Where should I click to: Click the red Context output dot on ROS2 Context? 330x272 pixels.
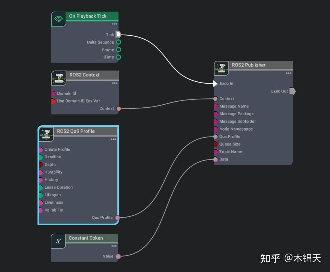(x=118, y=109)
